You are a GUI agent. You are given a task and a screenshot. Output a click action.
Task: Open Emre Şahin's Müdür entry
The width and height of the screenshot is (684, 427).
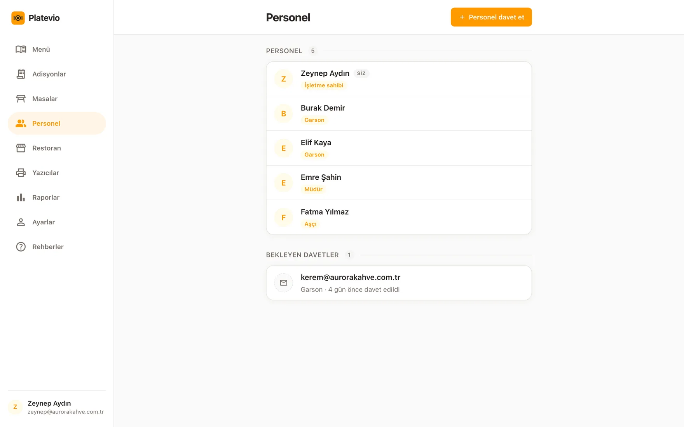tap(399, 182)
